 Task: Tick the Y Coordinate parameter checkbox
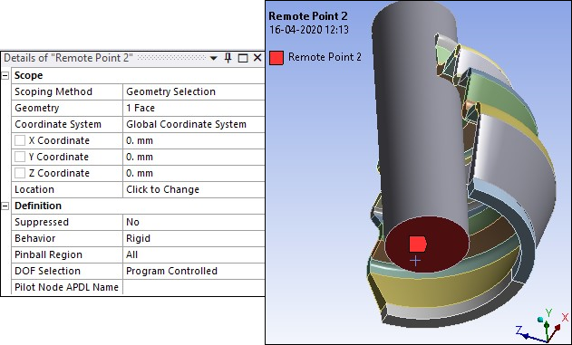pos(20,157)
